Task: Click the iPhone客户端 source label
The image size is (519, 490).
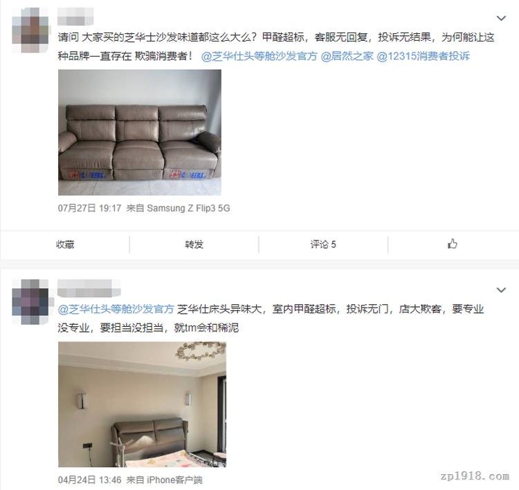Action: coord(174,480)
